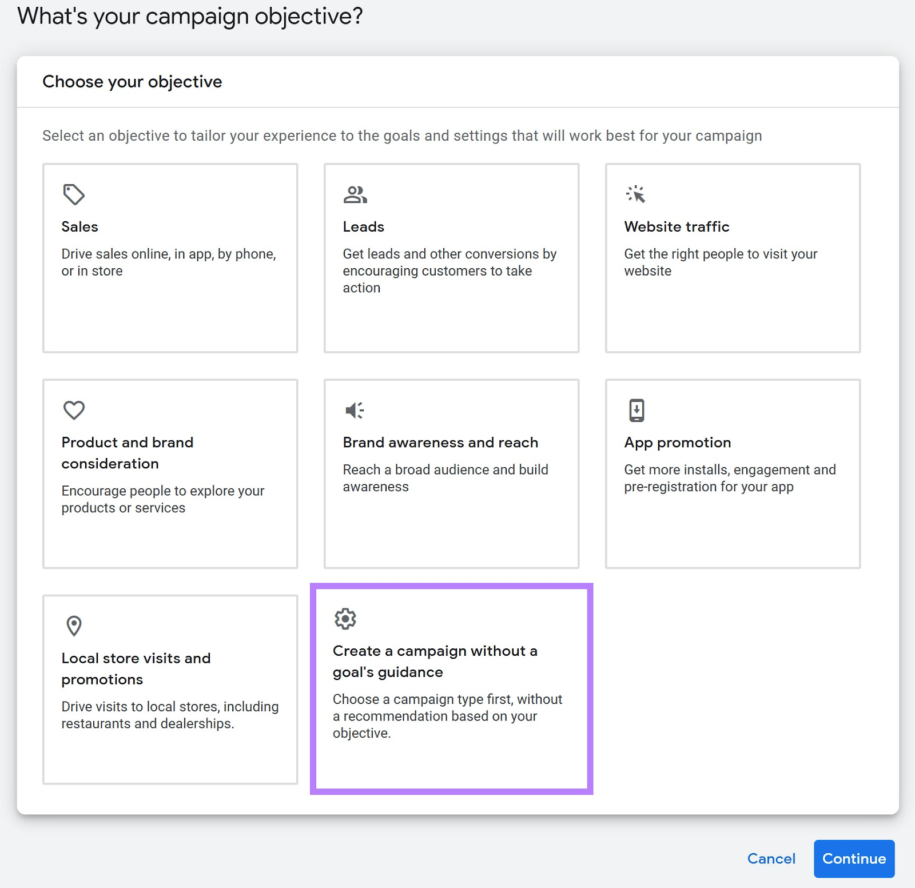Click Cancel to abandon campaign creation
Viewport: 915px width, 888px height.
[x=771, y=859]
